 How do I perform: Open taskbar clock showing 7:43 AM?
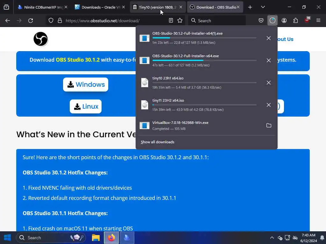308,238
